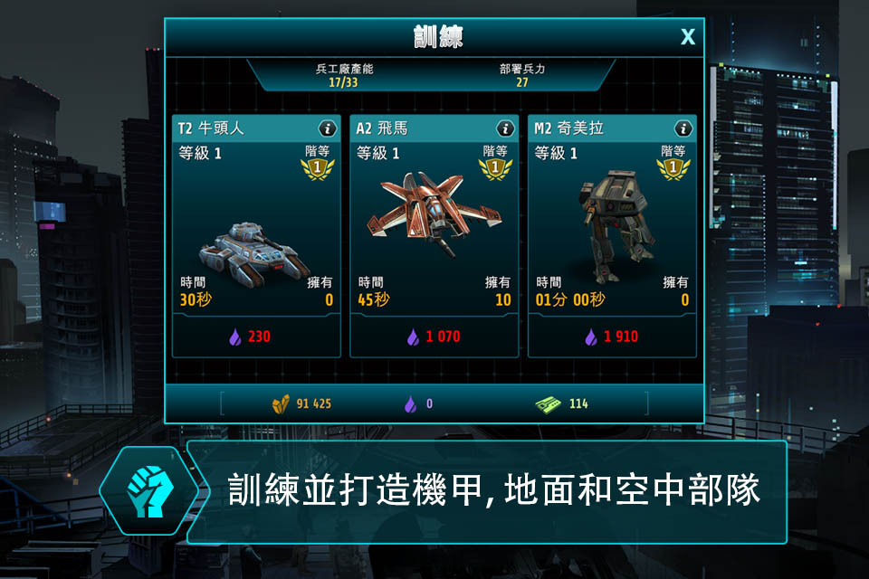The height and width of the screenshot is (579, 869).
Task: Tap the 兵工廠產能 17/33 indicator
Action: point(344,76)
